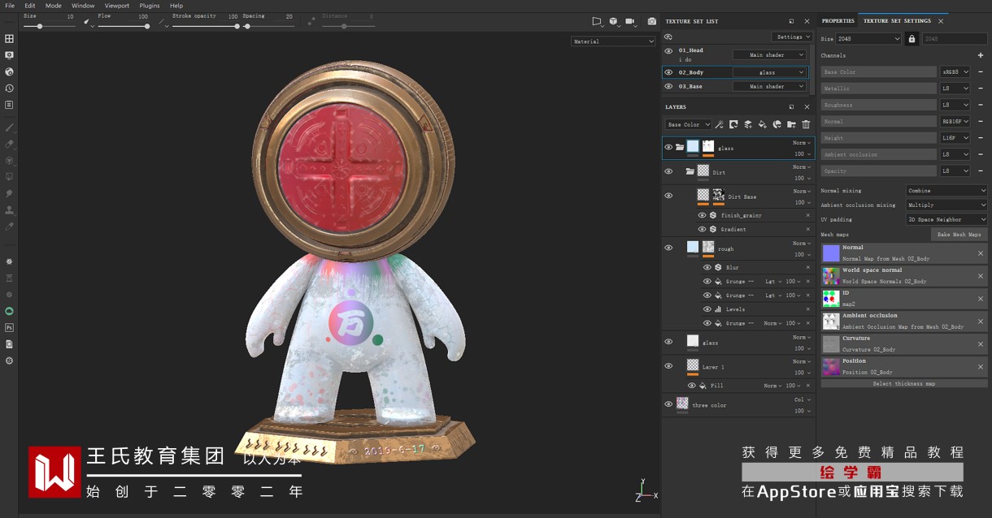Click the green cloud plugin icon

[10, 311]
